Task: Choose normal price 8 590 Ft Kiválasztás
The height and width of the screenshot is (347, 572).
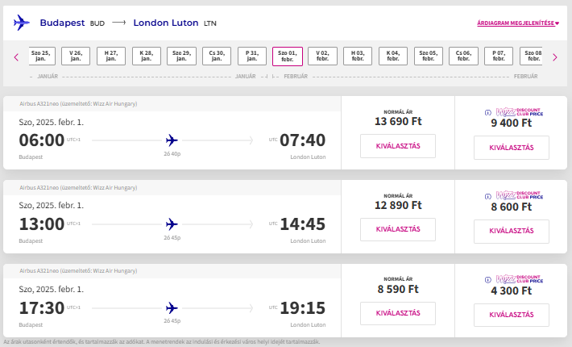Action: click(398, 314)
